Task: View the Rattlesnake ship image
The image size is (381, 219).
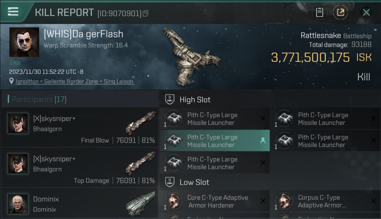Action: coord(191,55)
